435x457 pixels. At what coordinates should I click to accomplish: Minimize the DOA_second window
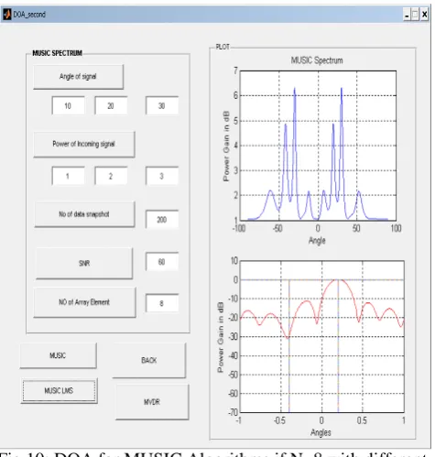coord(407,15)
